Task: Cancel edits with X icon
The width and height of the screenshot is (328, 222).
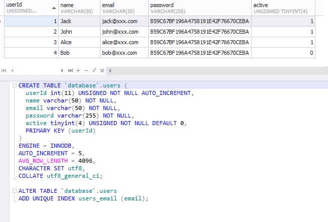Action: (102, 70)
